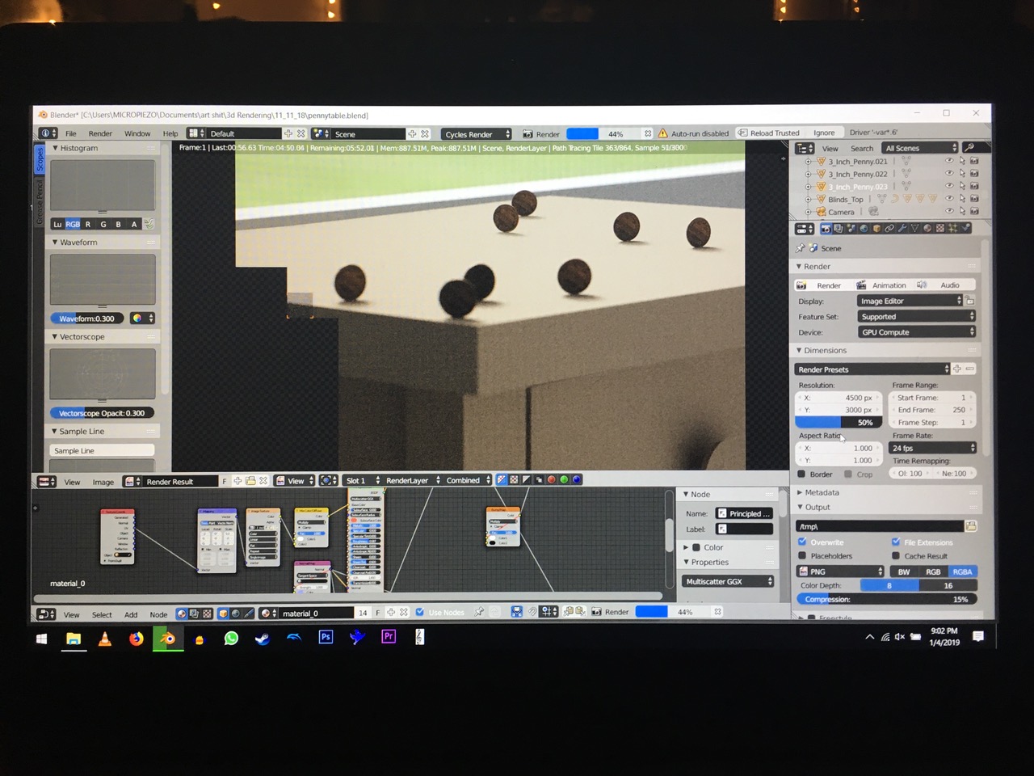Open Premiere Pro from the taskbar
This screenshot has height=776, width=1034.
pyautogui.click(x=389, y=637)
